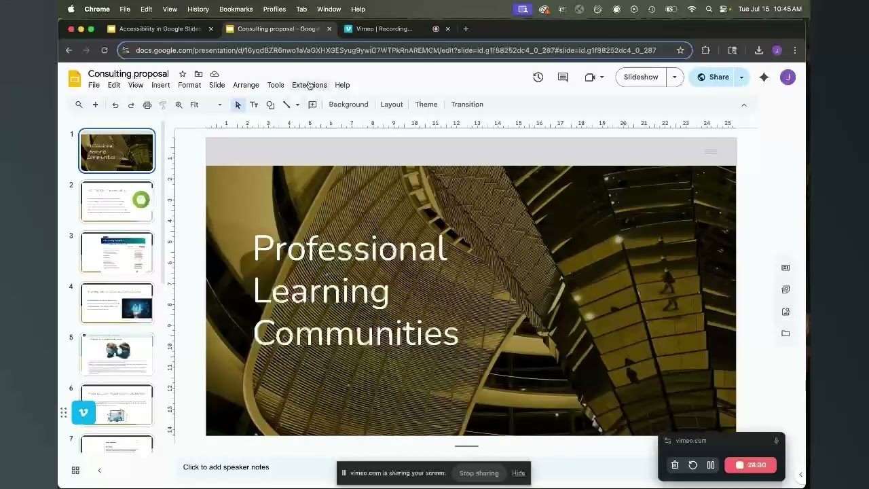View cloud save status icon
This screenshot has width=869, height=489.
[215, 73]
